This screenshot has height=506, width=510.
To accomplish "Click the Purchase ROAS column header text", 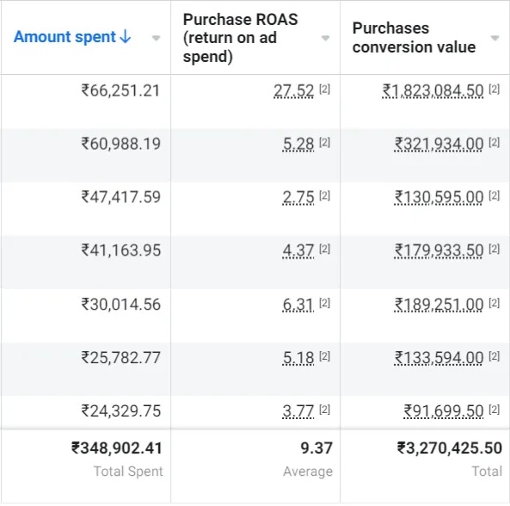I will (240, 38).
